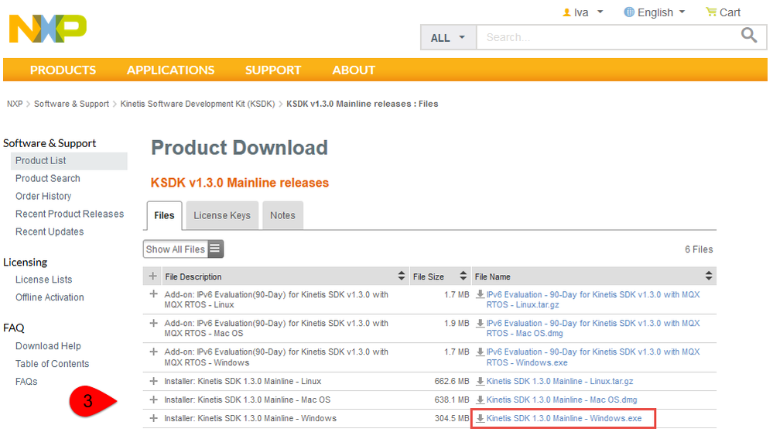The width and height of the screenshot is (773, 446).
Task: Download IPv6 Evaluation MQX RTOS Windows.exe link
Action: (x=593, y=357)
